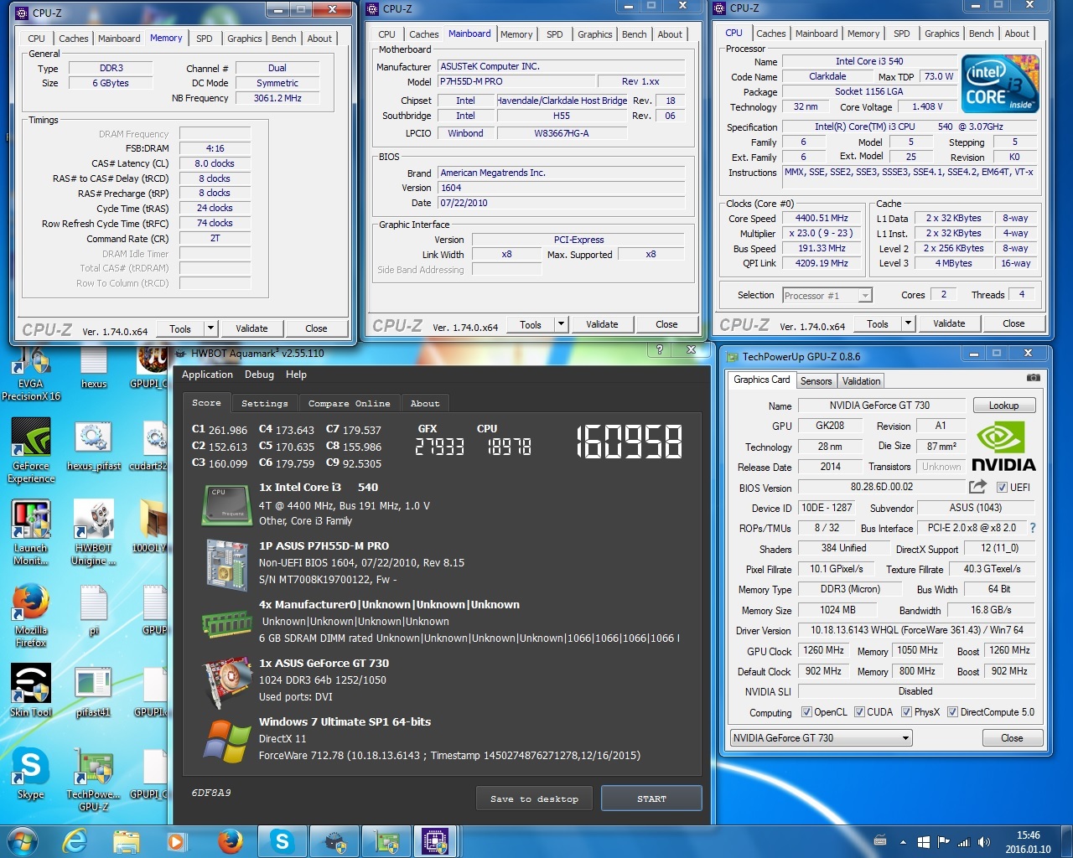Toggle the OpenCL checkbox
The width and height of the screenshot is (1073, 858).
(806, 712)
